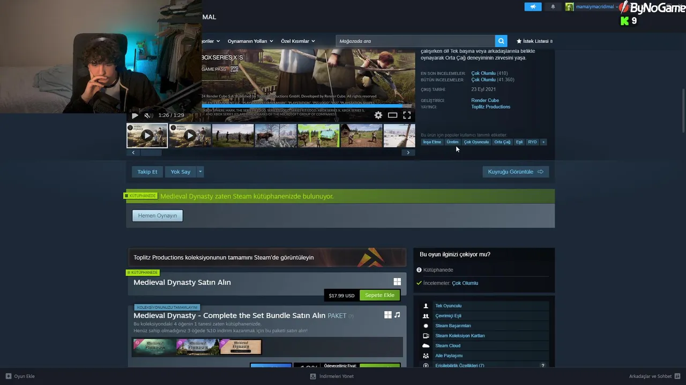Click the RYO tag

tap(532, 142)
